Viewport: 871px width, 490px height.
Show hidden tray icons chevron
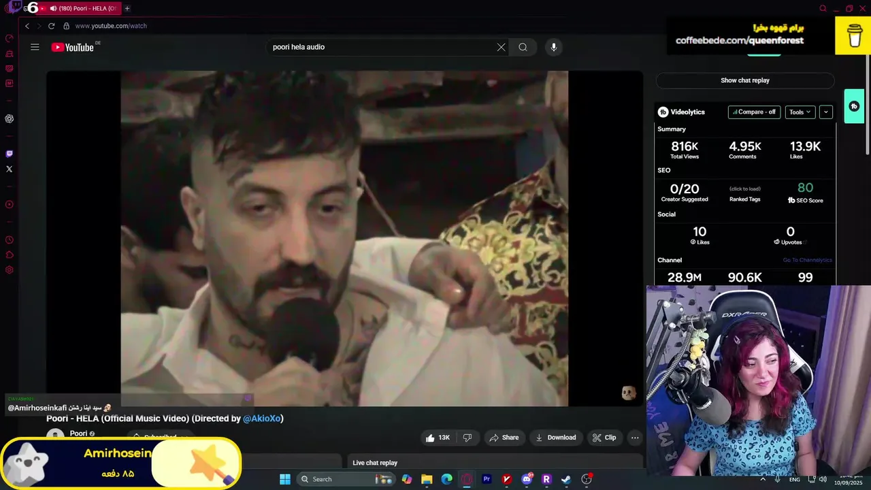(x=762, y=479)
